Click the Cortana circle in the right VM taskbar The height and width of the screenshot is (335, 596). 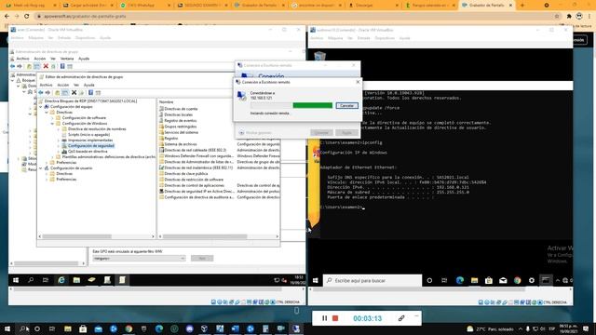429,280
